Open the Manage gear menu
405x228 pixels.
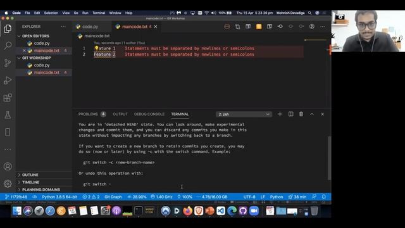coord(8,184)
